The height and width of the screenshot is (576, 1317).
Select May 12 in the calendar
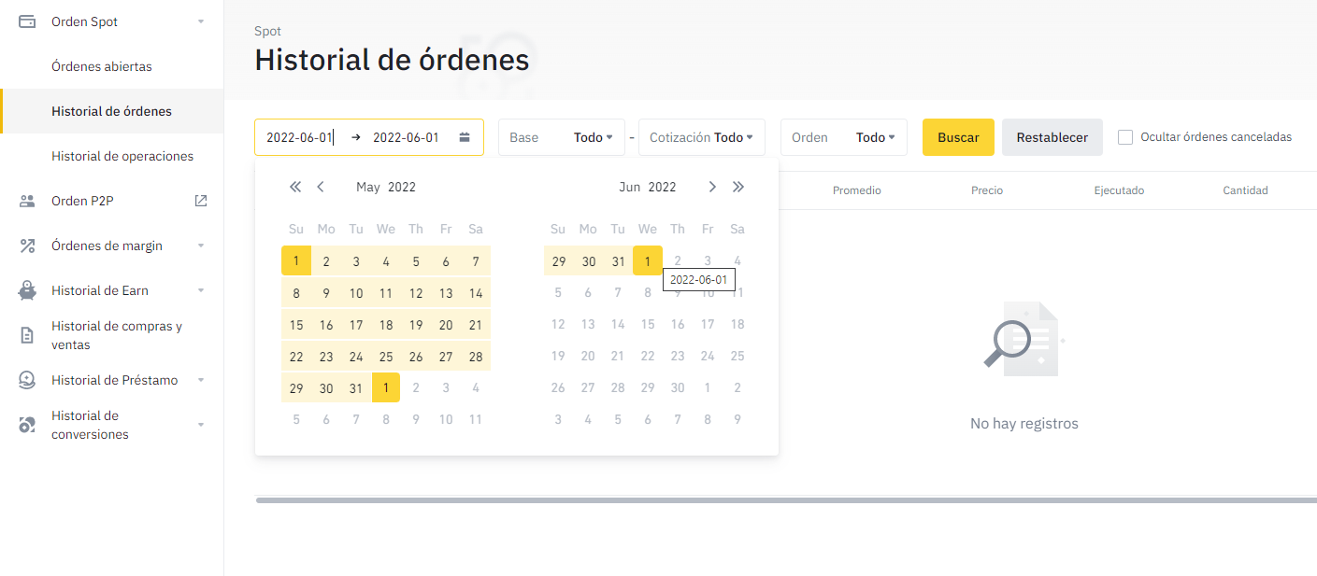[416, 293]
